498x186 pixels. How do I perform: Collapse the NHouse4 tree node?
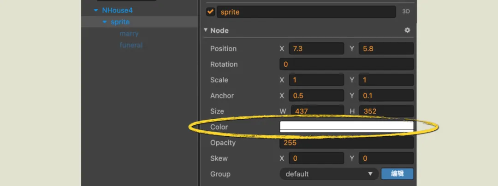[96, 10]
